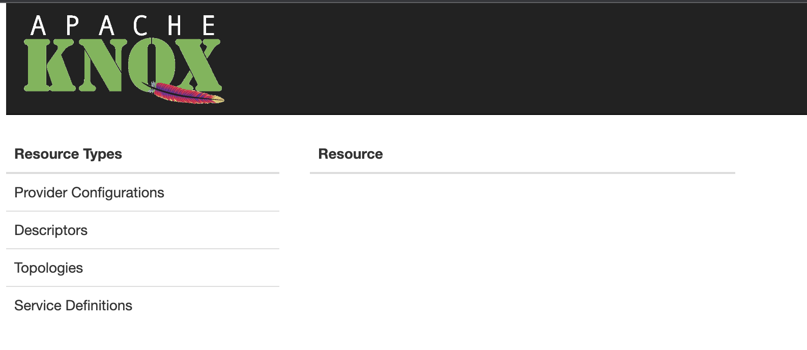Show the Topologies resource list
This screenshot has height=350, width=807.
tap(49, 268)
